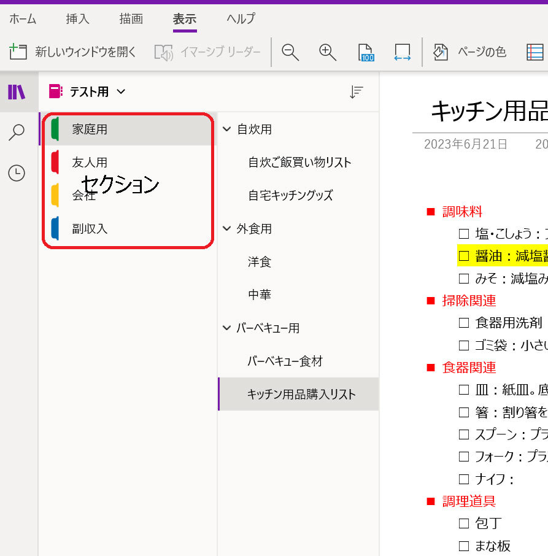Check the 食器用洗剤 checkbox
This screenshot has height=556, width=548.
[464, 323]
